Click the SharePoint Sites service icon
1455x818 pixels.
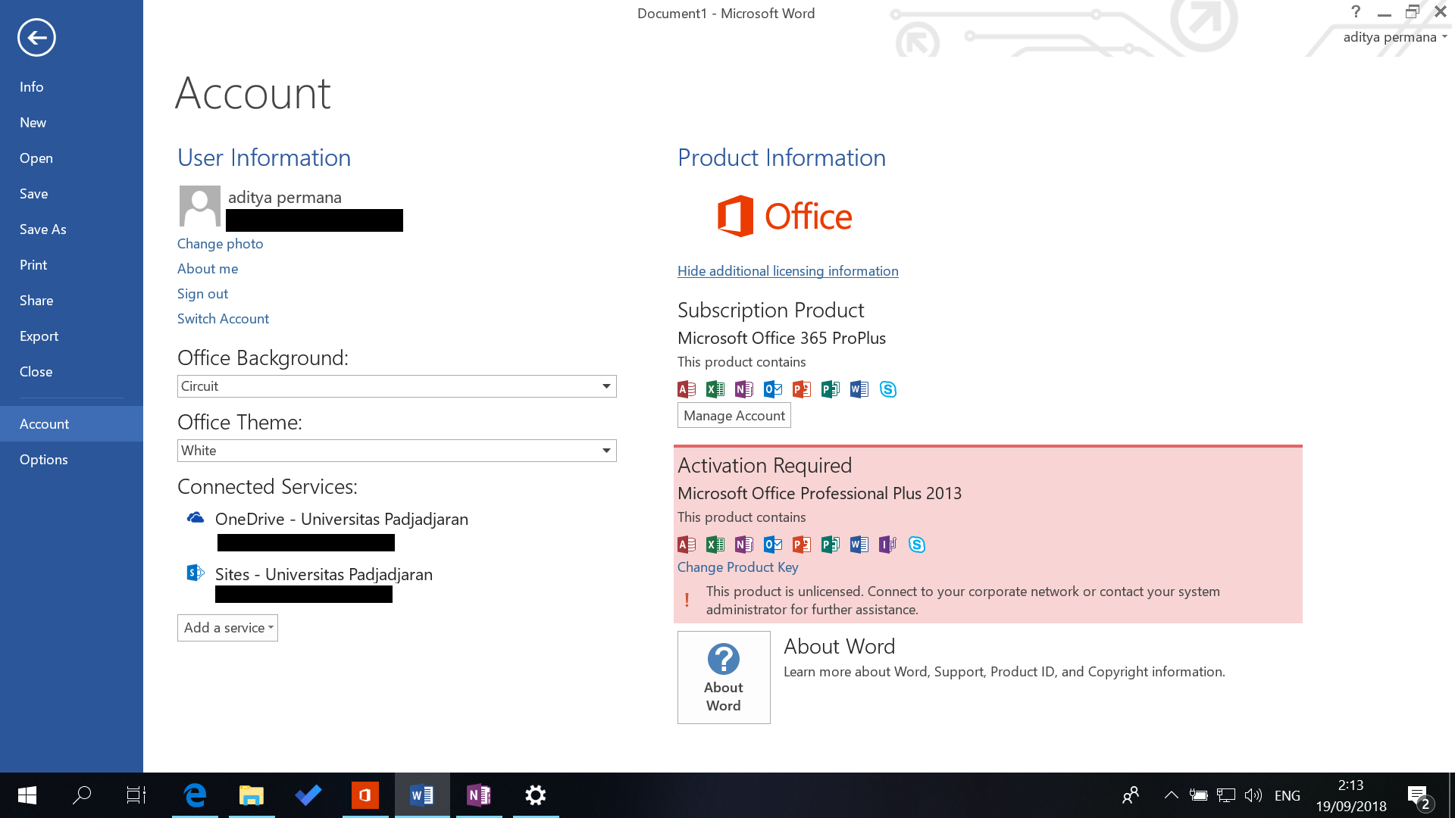[195, 573]
